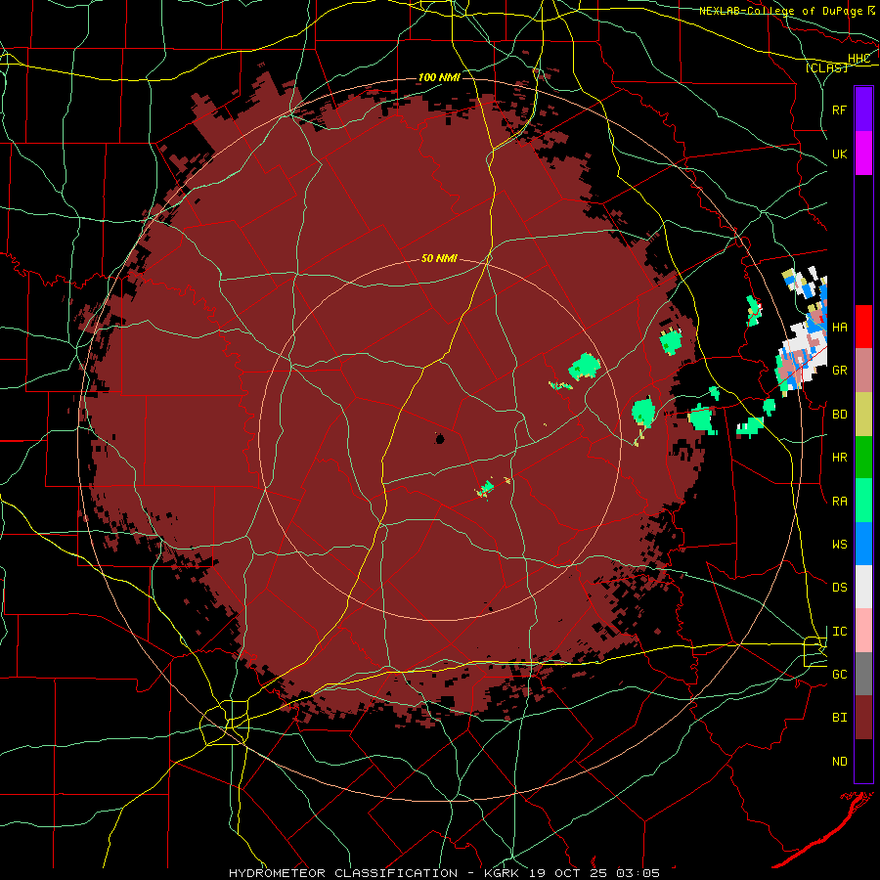Click the "19 OCT 25 03:05" timestamp
880x880 pixels.
click(x=594, y=873)
